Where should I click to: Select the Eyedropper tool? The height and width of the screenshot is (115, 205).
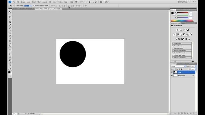10,25
